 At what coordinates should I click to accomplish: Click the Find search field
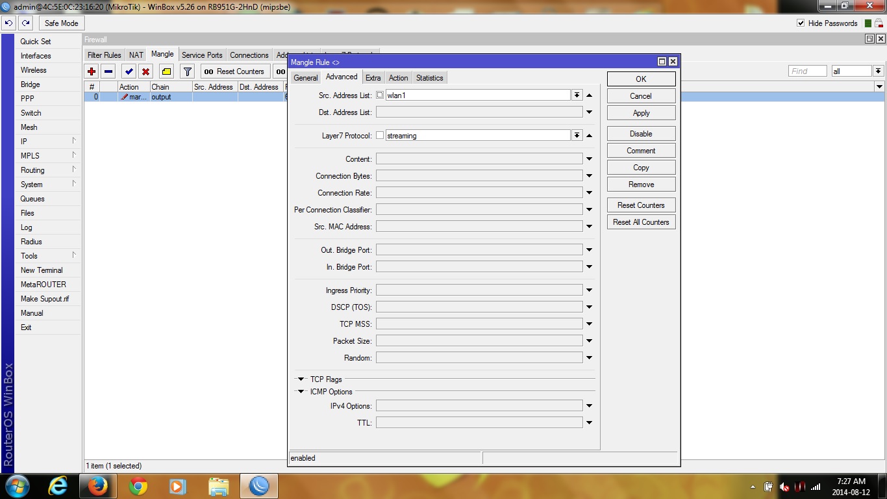808,71
